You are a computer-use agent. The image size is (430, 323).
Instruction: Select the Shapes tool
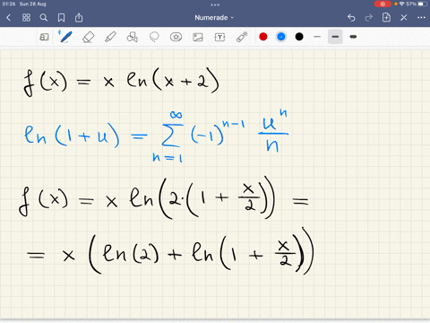[132, 37]
